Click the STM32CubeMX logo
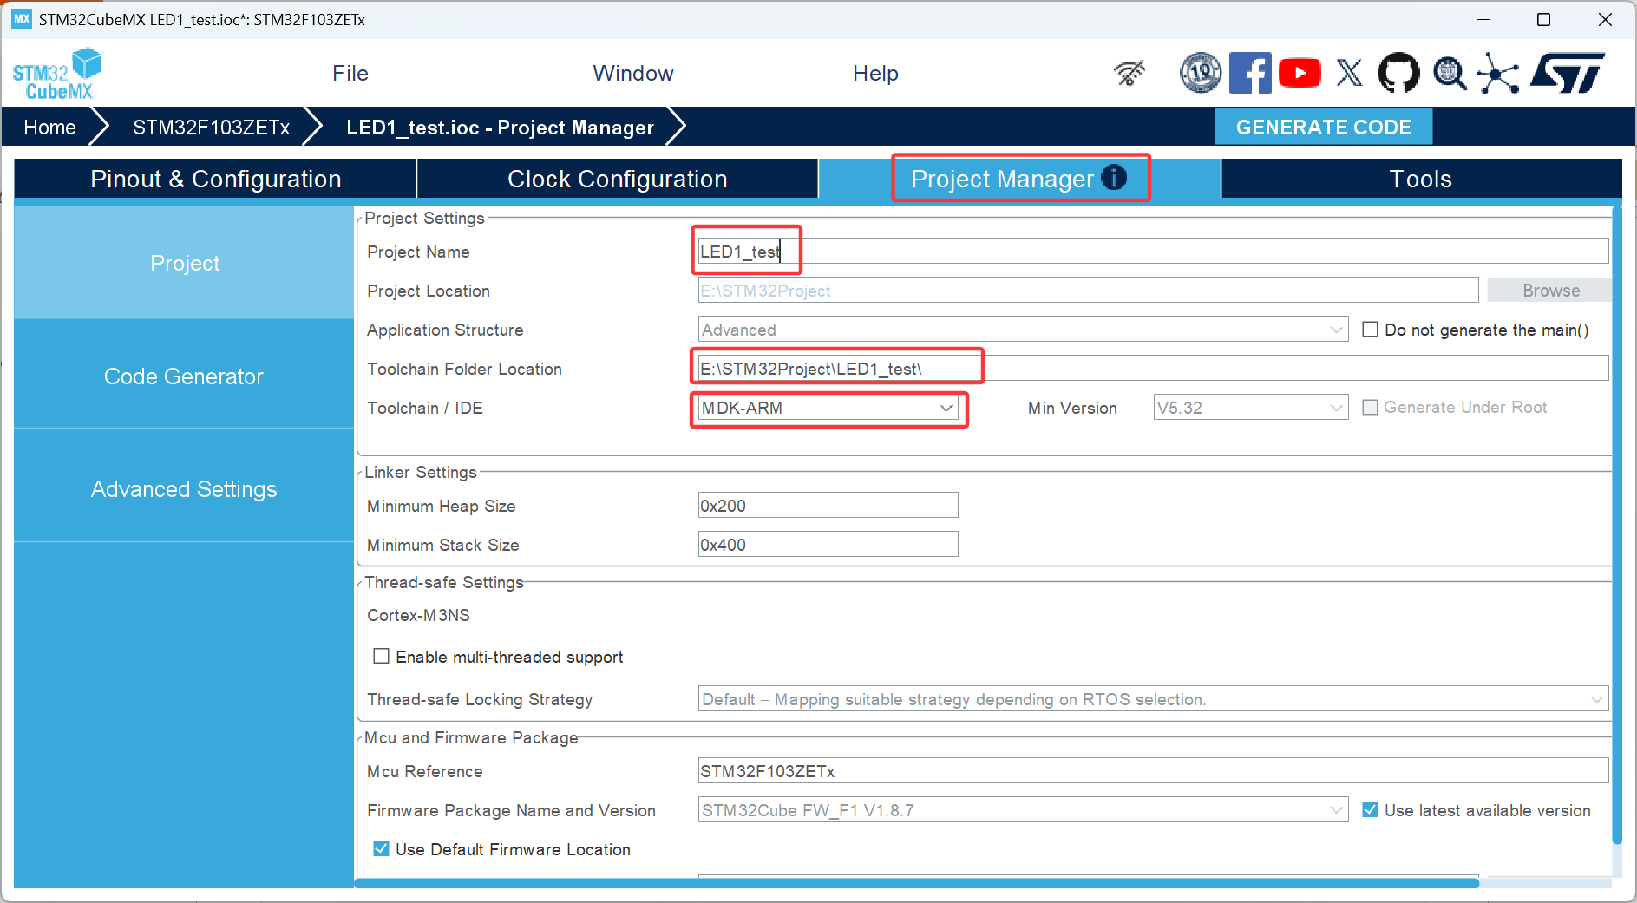The height and width of the screenshot is (903, 1637). coord(57,74)
